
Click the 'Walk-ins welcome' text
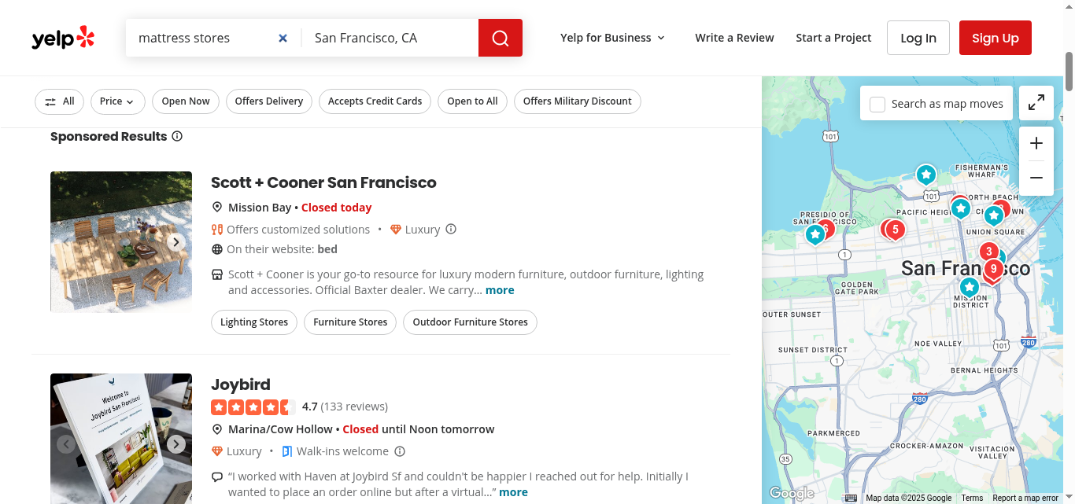[342, 451]
